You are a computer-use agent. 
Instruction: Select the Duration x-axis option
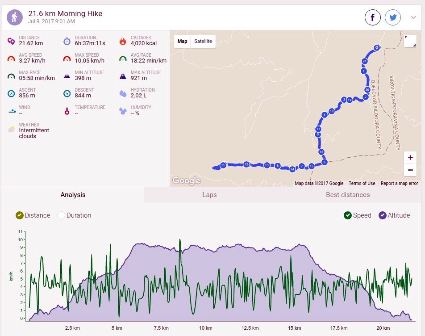[74, 215]
